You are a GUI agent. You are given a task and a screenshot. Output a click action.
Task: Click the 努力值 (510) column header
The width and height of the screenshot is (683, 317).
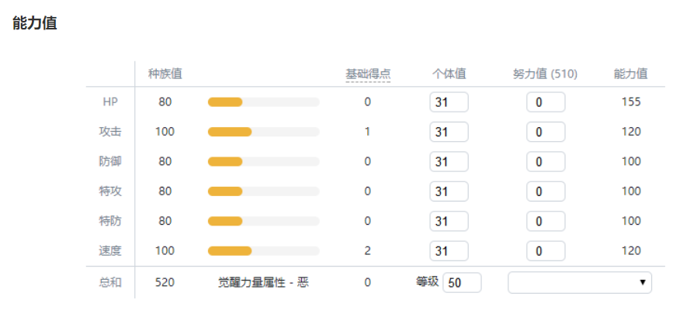point(545,74)
